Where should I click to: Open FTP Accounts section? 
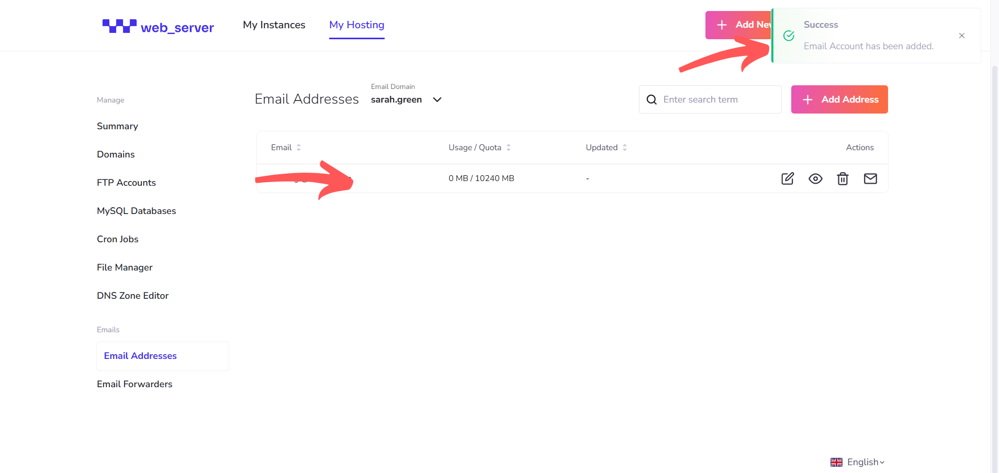point(126,183)
